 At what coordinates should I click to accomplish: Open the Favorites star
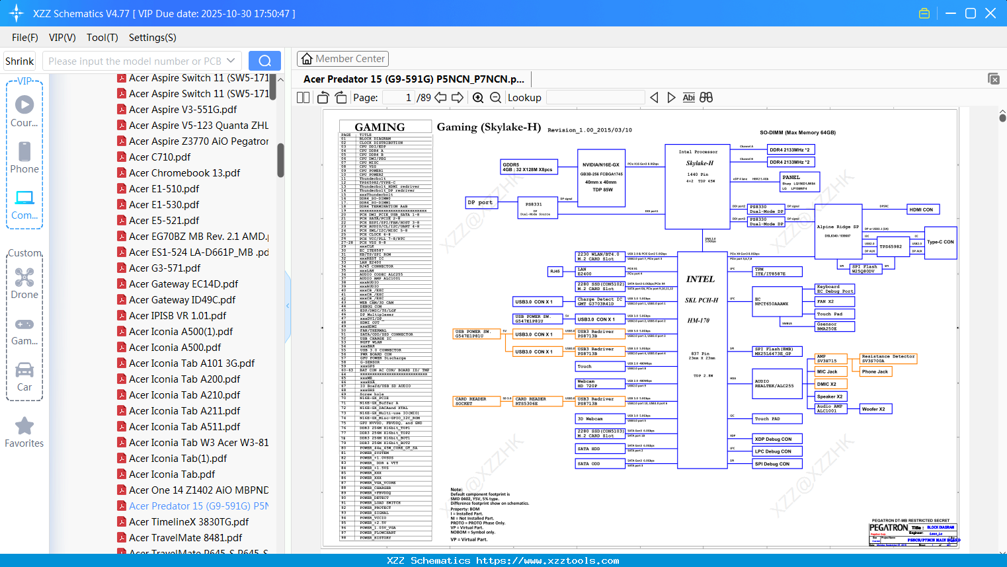tap(24, 432)
